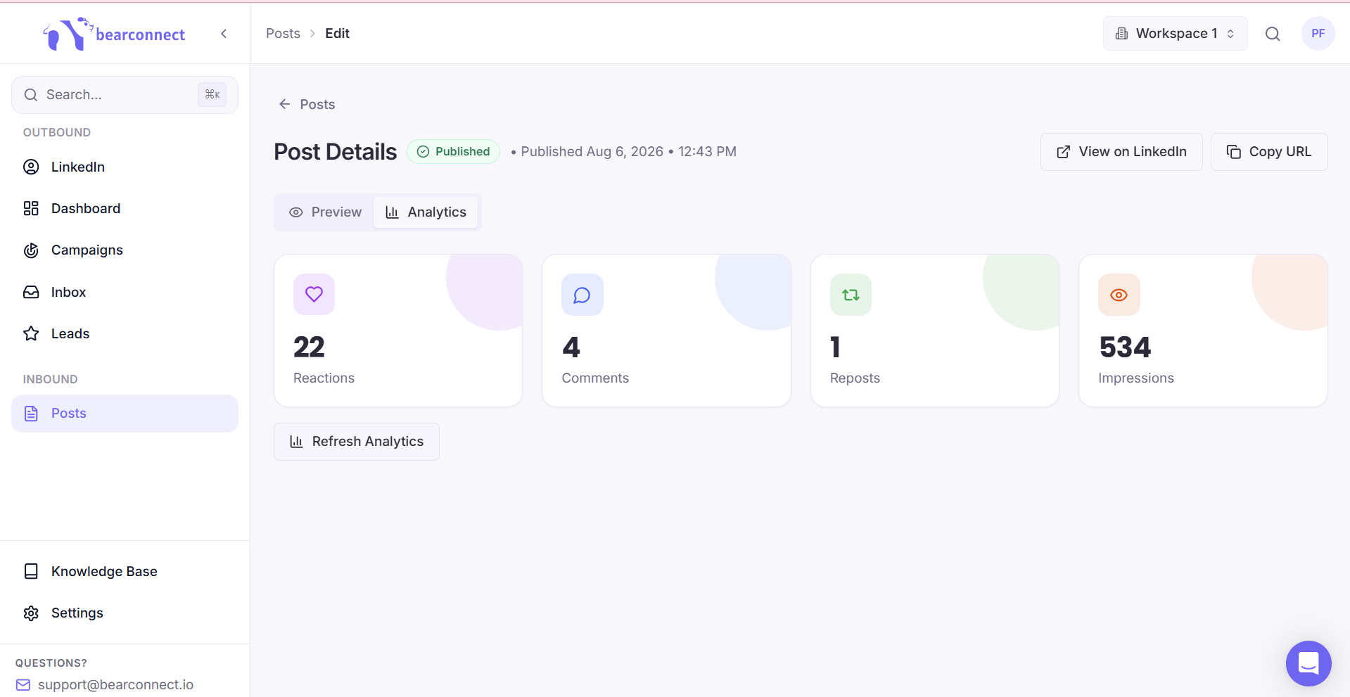1350x697 pixels.
Task: Click the View on LinkedIn button
Action: (1121, 152)
